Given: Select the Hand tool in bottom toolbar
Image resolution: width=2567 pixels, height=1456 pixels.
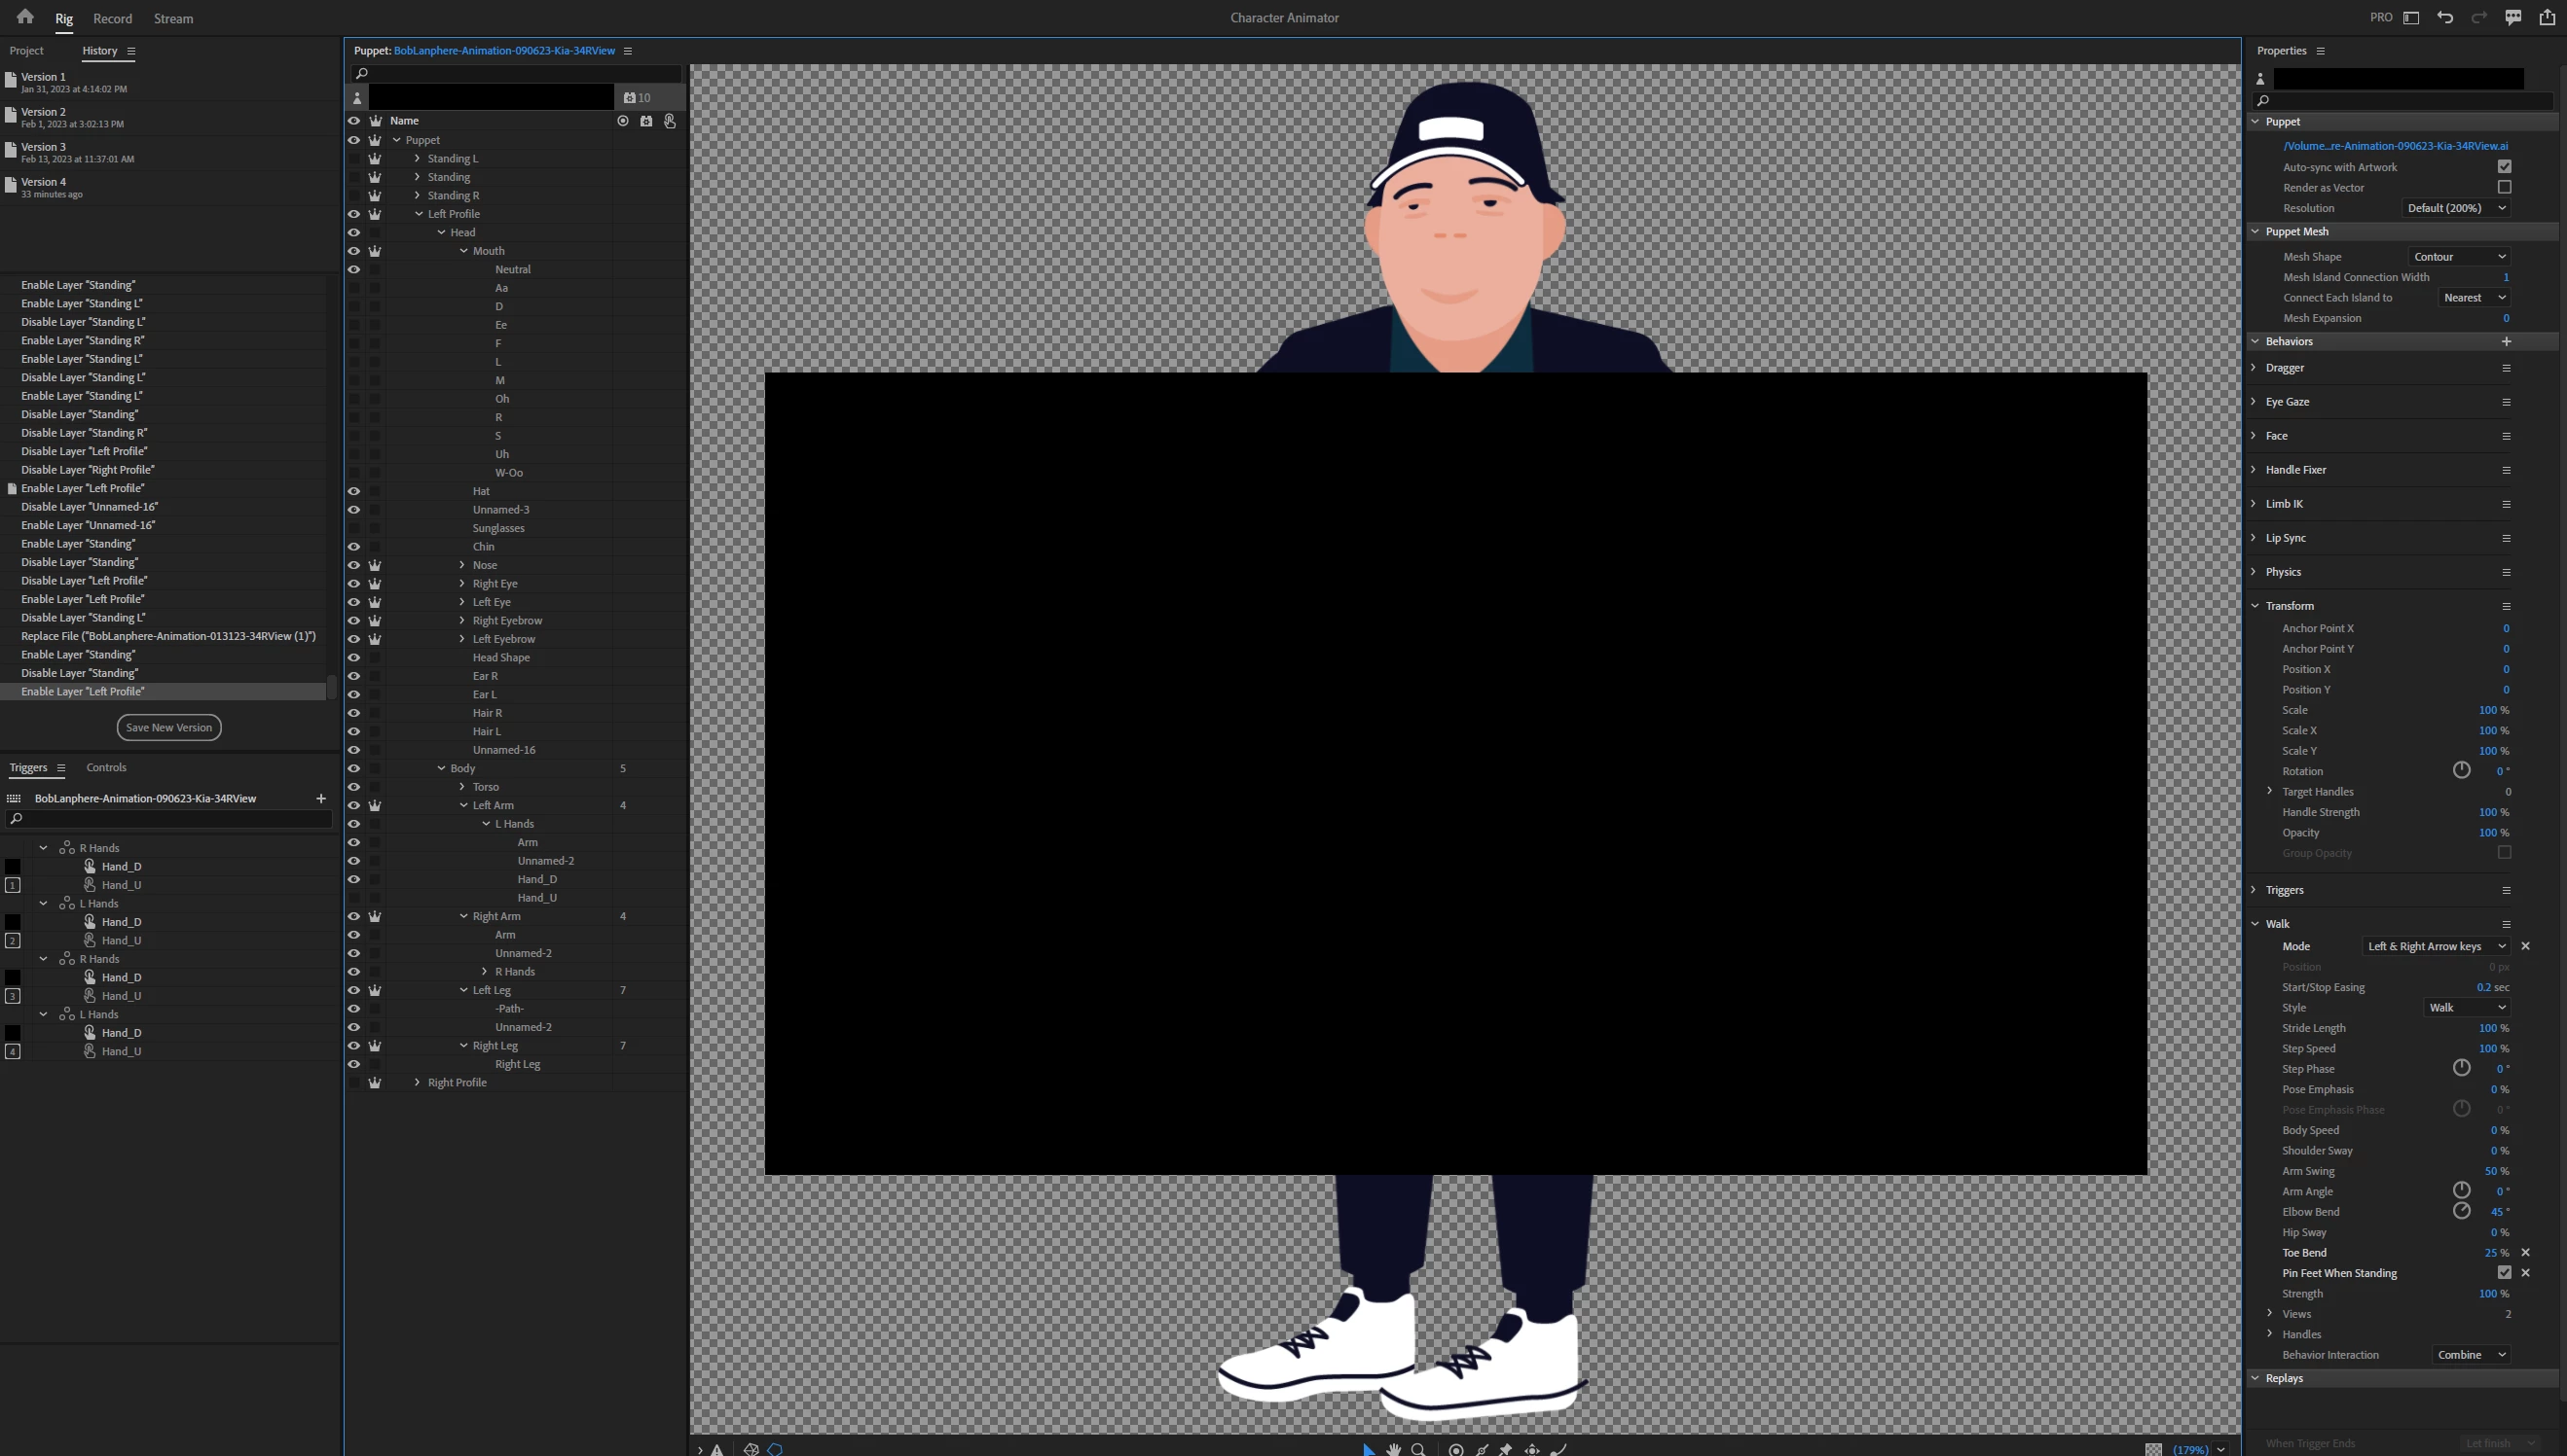Looking at the screenshot, I should coord(1393,1449).
